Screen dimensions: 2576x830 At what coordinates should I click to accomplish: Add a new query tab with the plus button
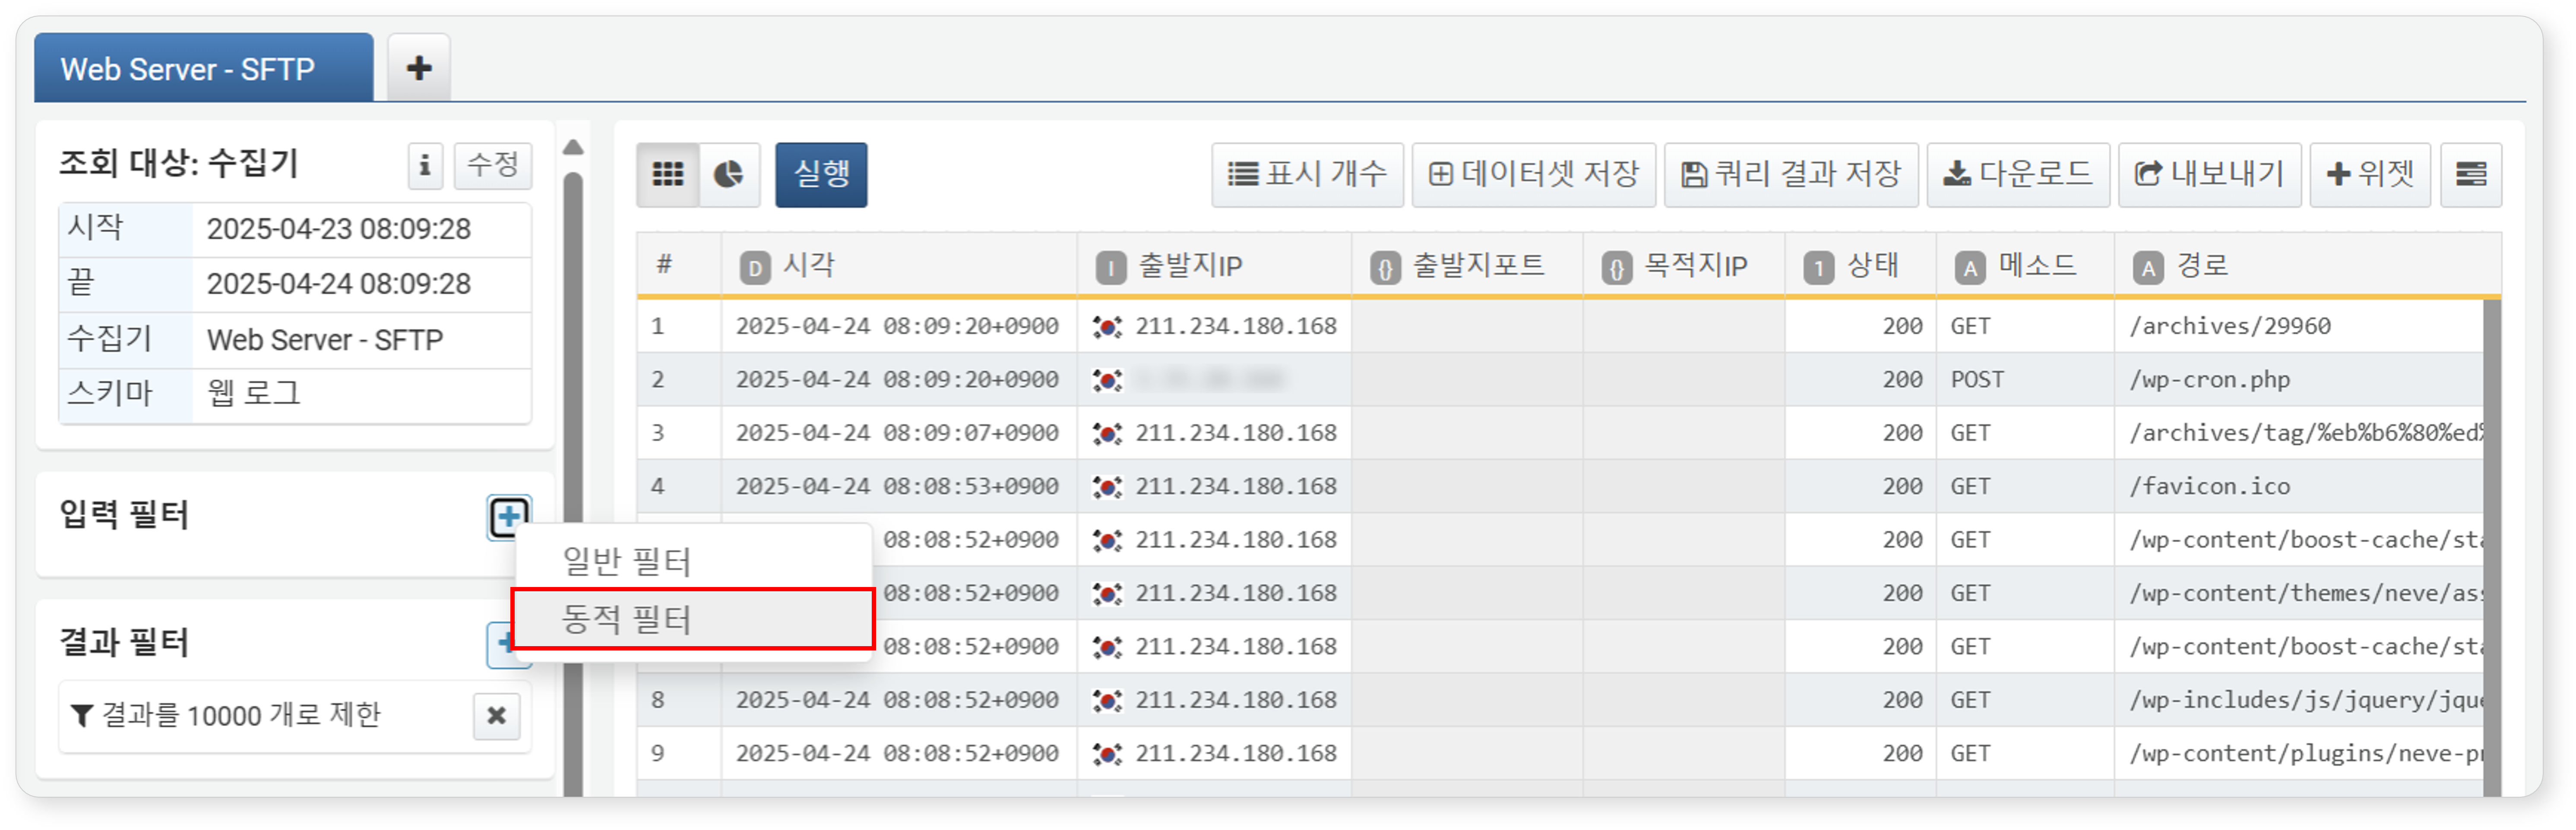pyautogui.click(x=419, y=68)
